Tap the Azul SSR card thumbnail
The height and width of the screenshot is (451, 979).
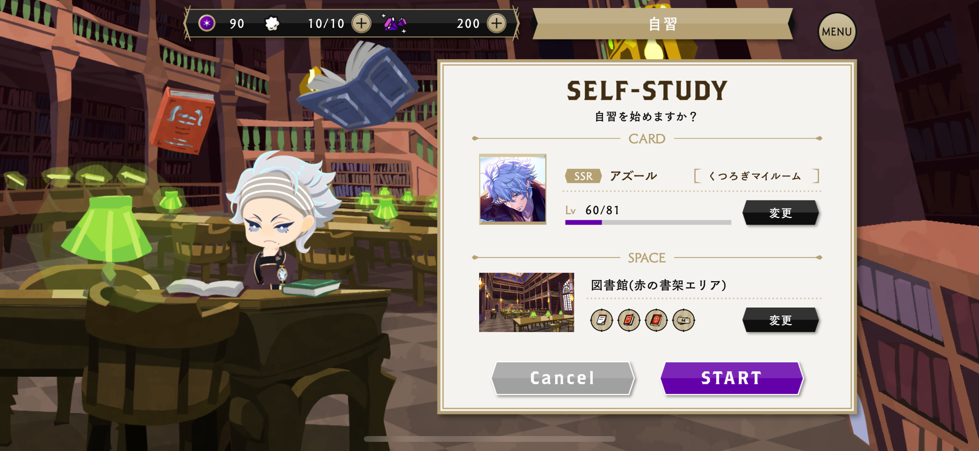coord(512,189)
